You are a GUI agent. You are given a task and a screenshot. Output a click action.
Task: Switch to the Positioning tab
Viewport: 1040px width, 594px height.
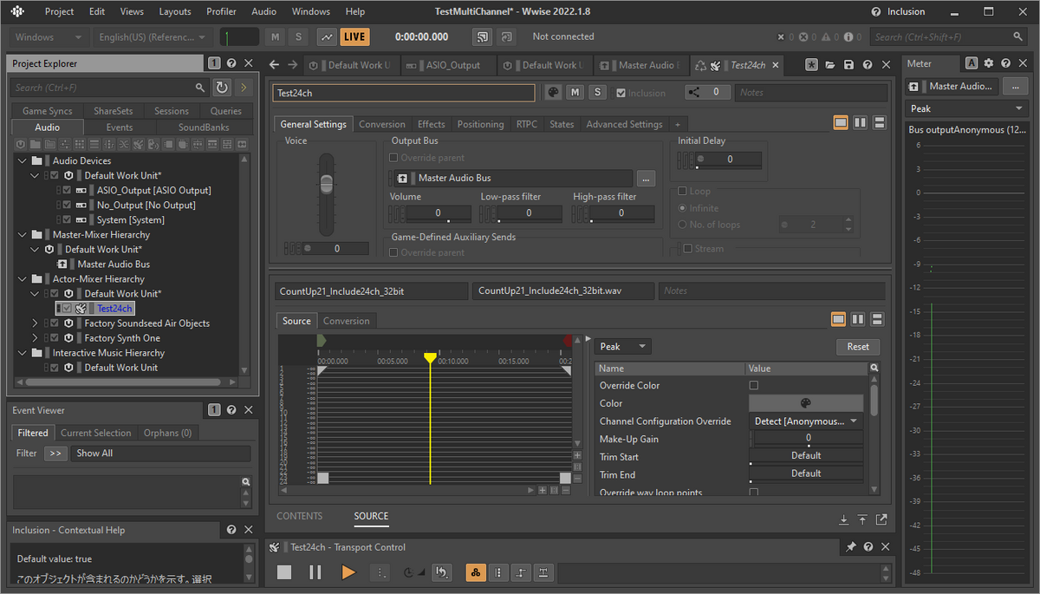(x=480, y=124)
